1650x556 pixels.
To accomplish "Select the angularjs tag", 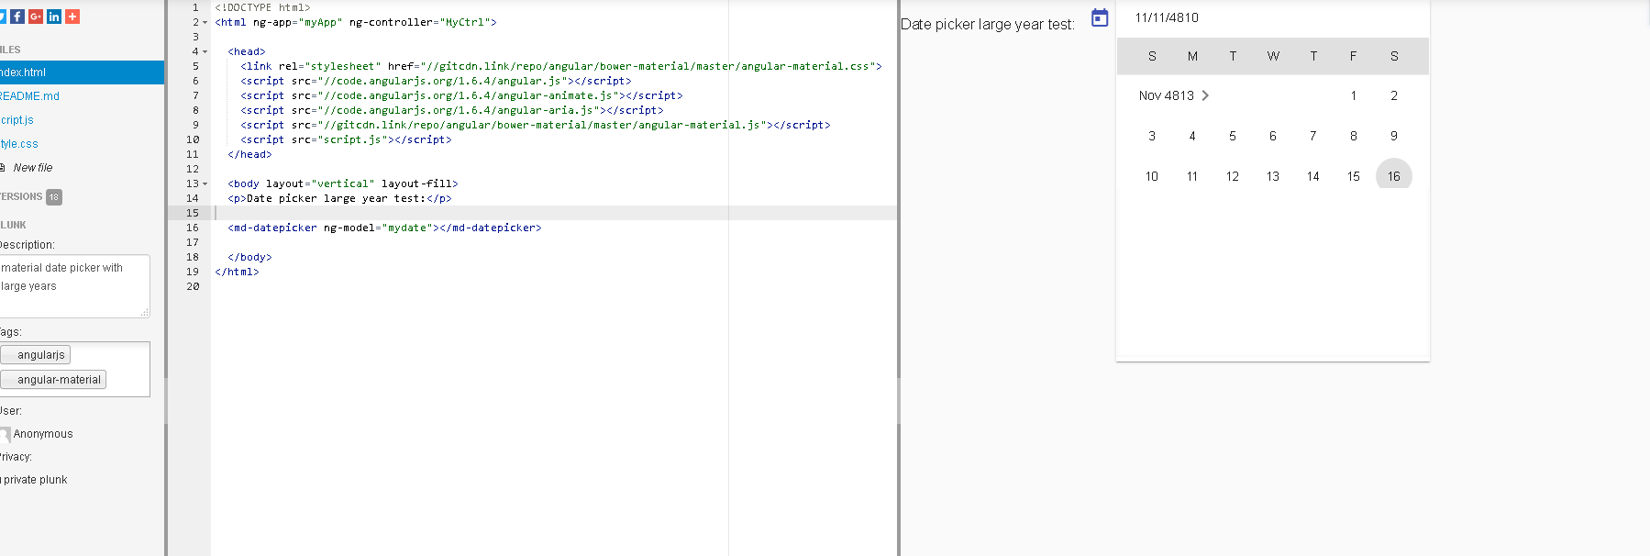I will [x=37, y=355].
